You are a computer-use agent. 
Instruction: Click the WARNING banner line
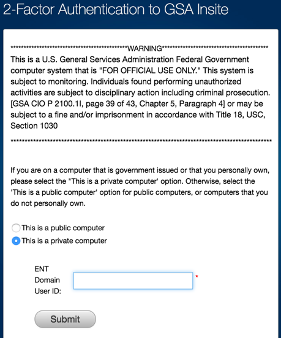[140, 48]
